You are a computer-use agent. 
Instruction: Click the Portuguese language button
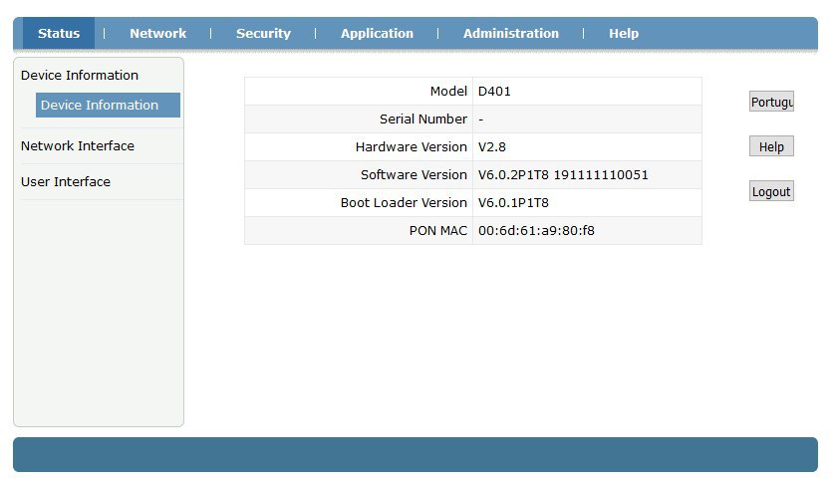771,102
